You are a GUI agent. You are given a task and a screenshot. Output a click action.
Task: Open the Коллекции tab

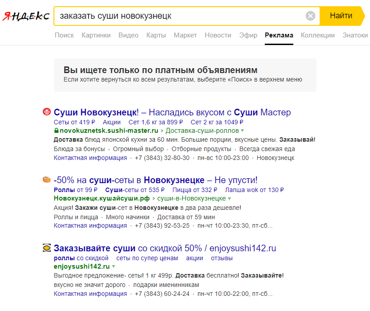tap(317, 35)
